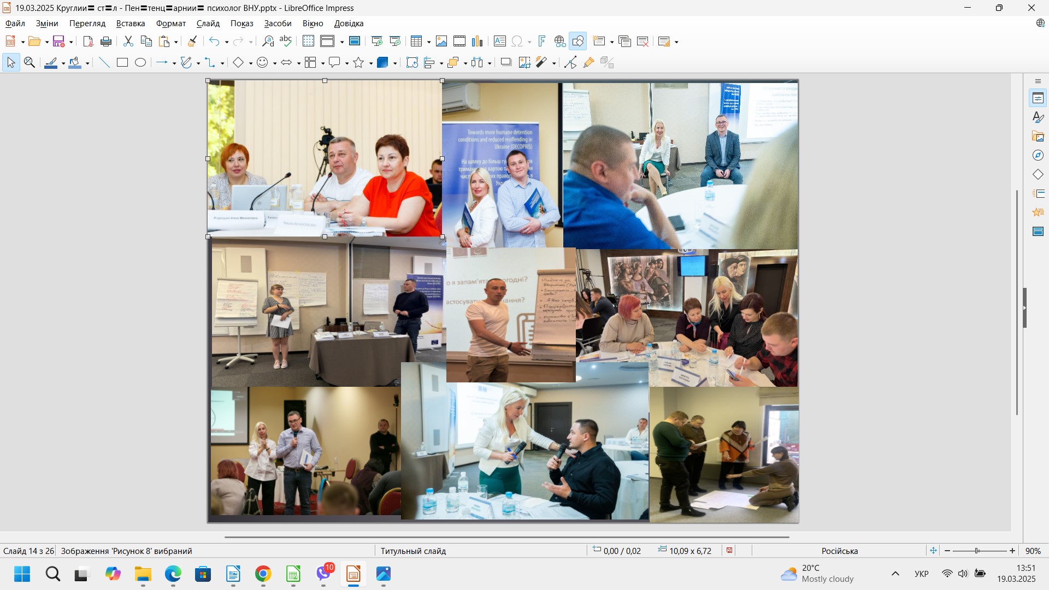The width and height of the screenshot is (1049, 590).
Task: Click the Crop Image tool icon
Action: coord(524,63)
